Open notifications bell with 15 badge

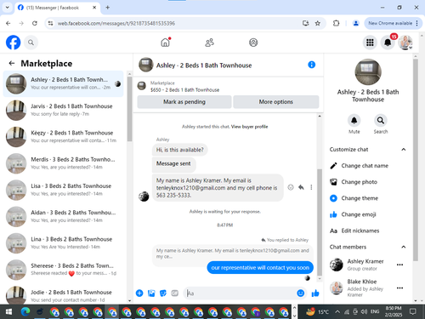(388, 43)
